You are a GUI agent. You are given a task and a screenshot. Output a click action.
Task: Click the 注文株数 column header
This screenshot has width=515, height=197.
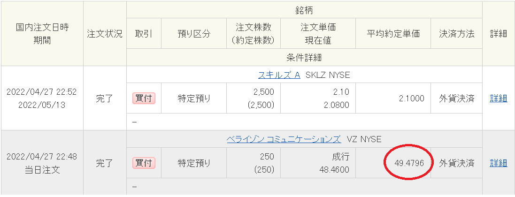pos(253,34)
